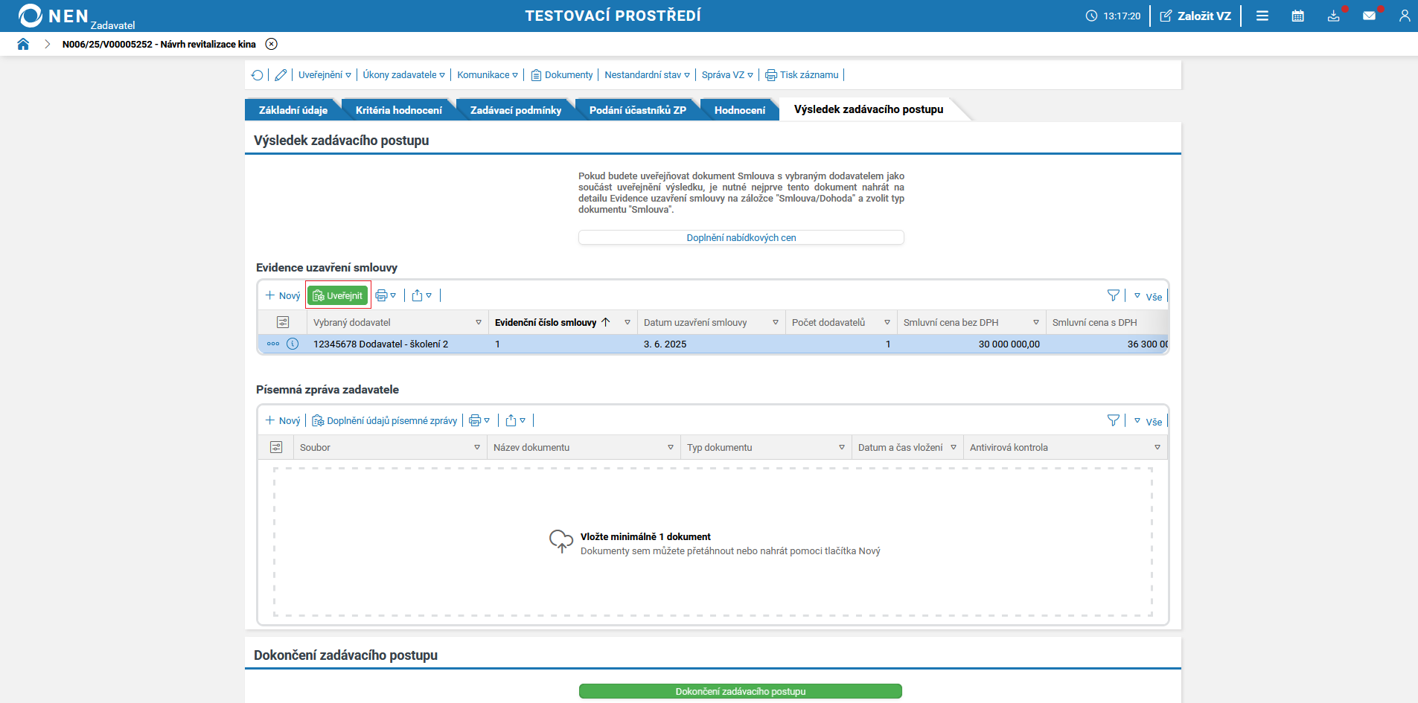Switch to Podání účastníků ZP tab
This screenshot has height=703, width=1418.
coord(638,110)
